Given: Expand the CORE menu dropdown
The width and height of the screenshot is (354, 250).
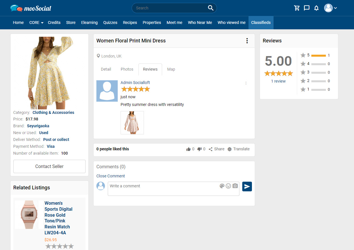Looking at the screenshot, I should 36,22.
